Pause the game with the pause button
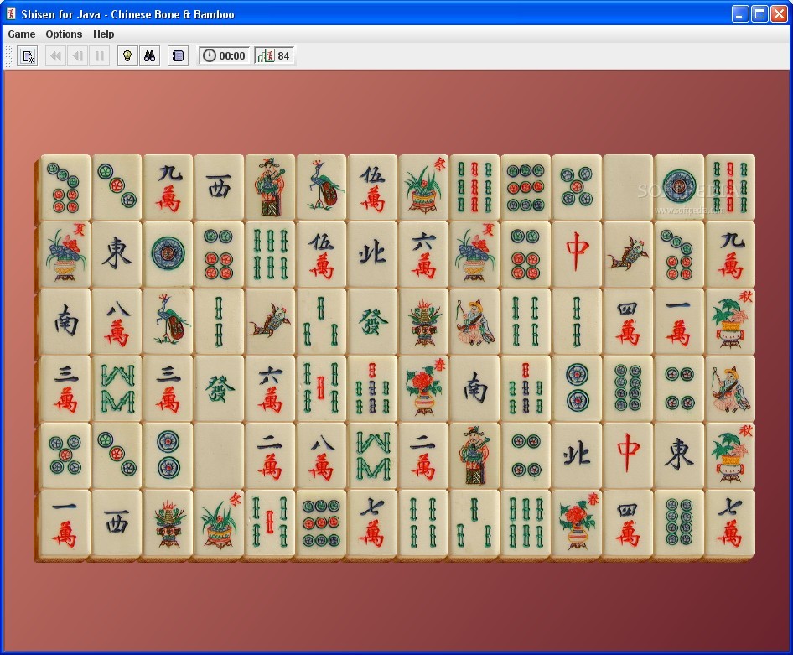This screenshot has height=655, width=793. (x=100, y=55)
